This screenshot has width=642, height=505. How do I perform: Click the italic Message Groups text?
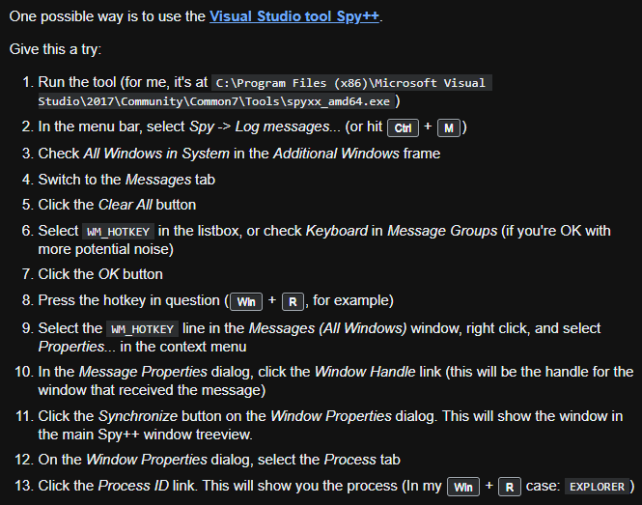[x=442, y=231]
